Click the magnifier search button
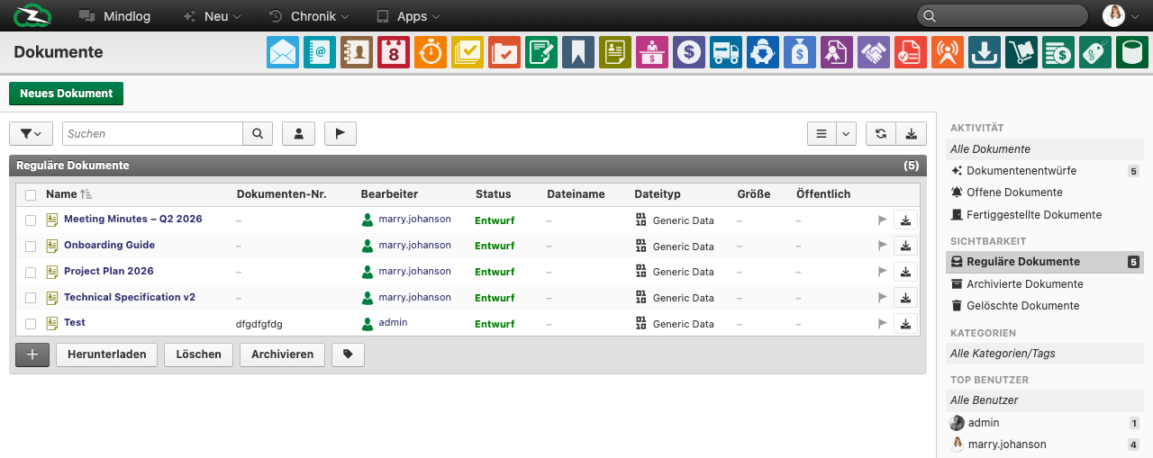The height and width of the screenshot is (458, 1153). pos(258,133)
